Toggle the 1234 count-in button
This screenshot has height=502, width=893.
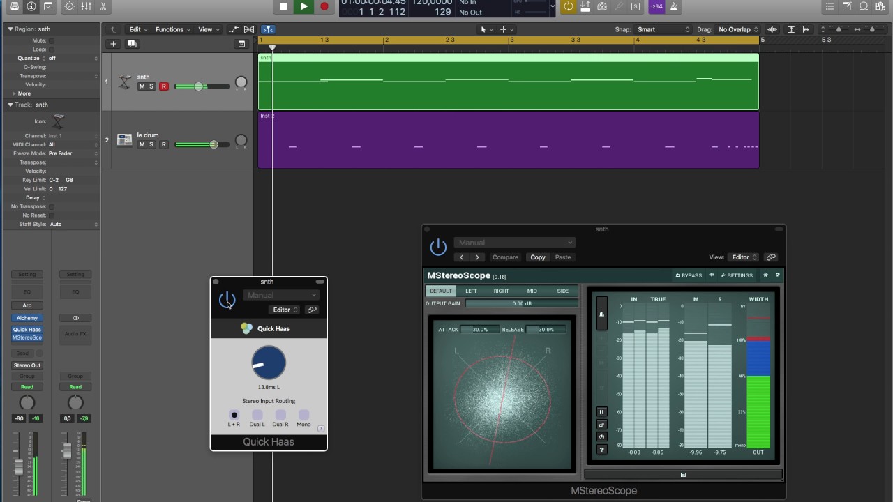656,6
